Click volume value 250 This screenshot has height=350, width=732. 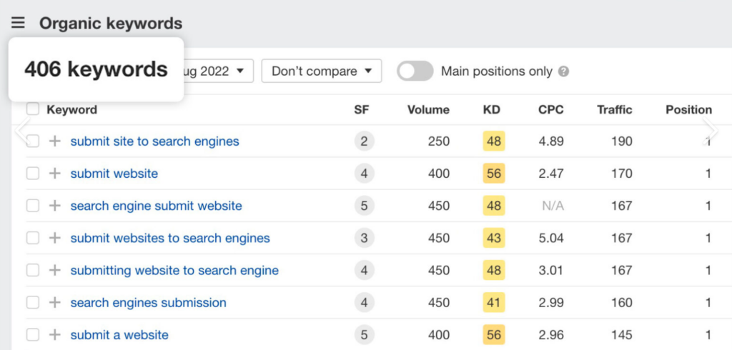(x=439, y=141)
